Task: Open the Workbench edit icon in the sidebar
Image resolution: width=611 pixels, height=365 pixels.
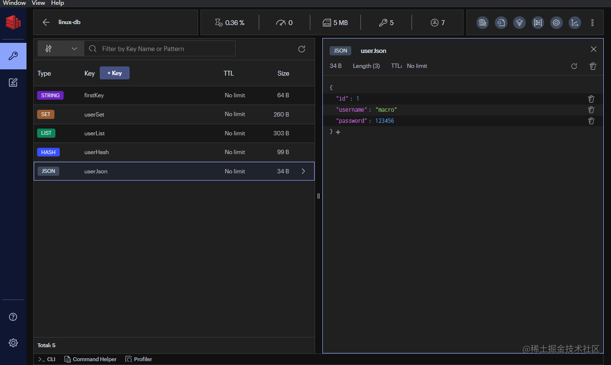Action: click(13, 82)
